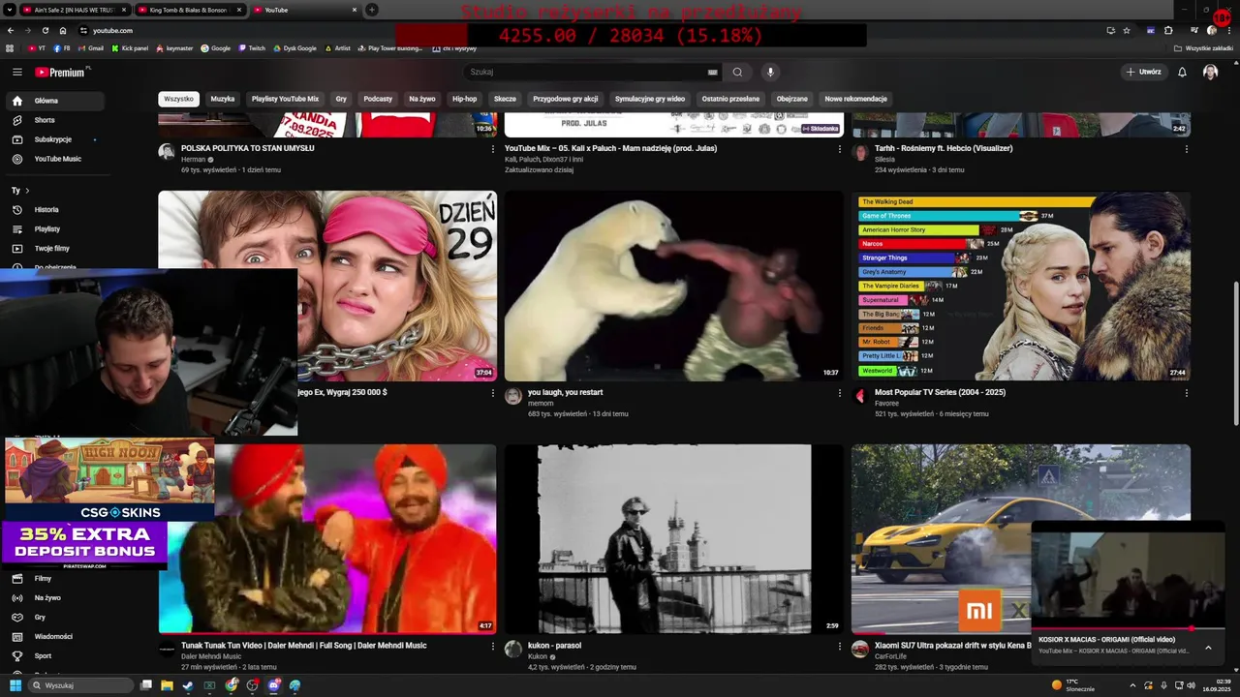Screen dimensions: 1240x697
Task: Open Wiadomości in the sidebar
Action: point(52,637)
